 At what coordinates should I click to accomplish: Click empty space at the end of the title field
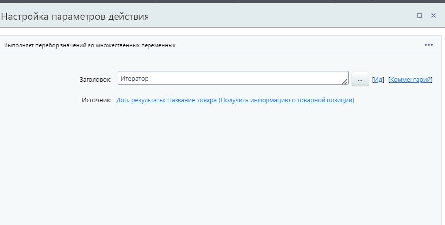click(295, 79)
